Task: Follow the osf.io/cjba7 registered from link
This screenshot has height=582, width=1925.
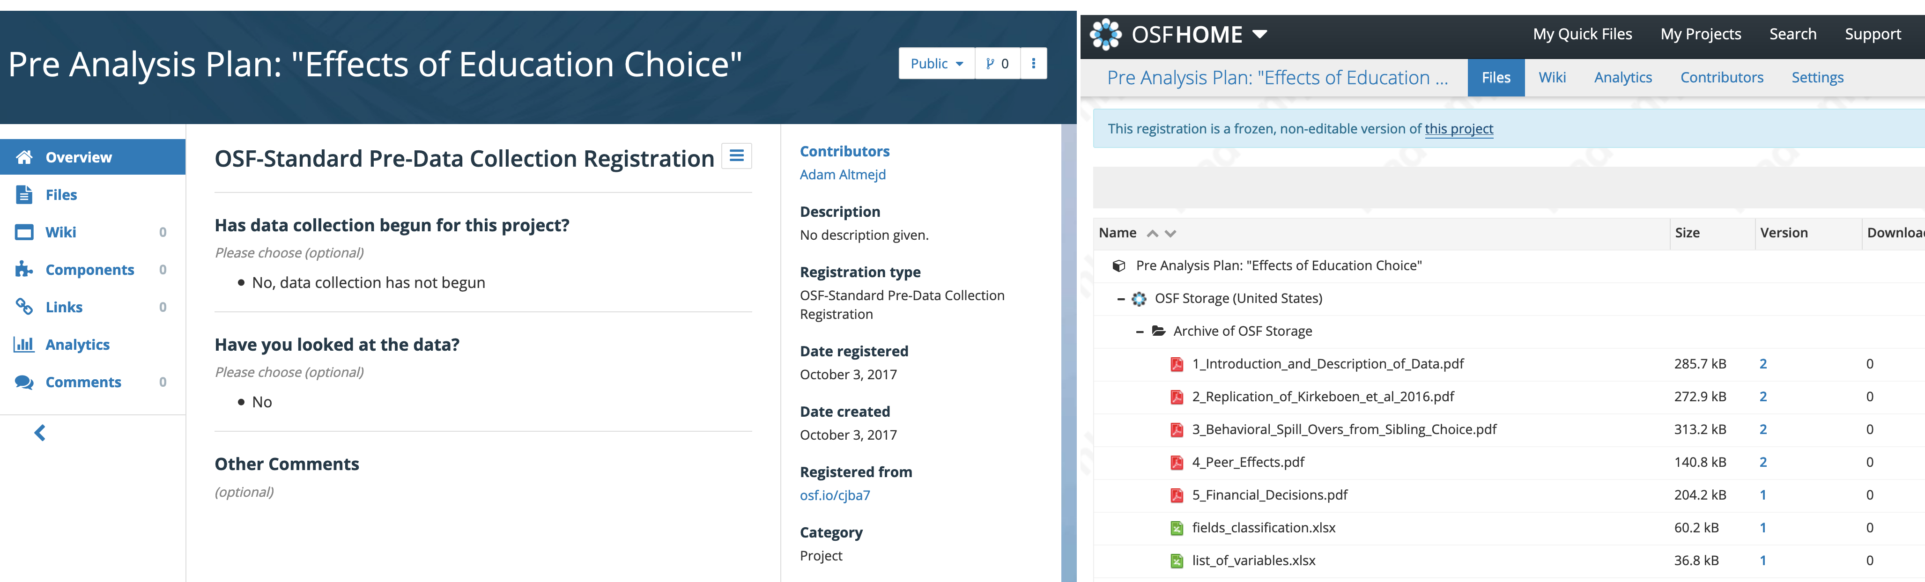Action: click(x=835, y=494)
